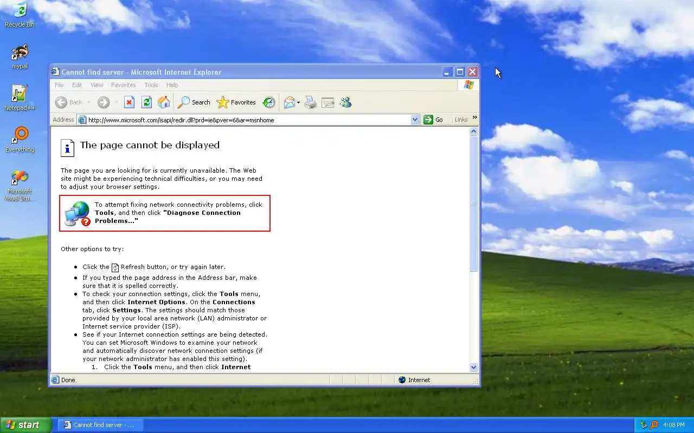Click the 'Other options to try:' text
The height and width of the screenshot is (433, 694).
92,249
